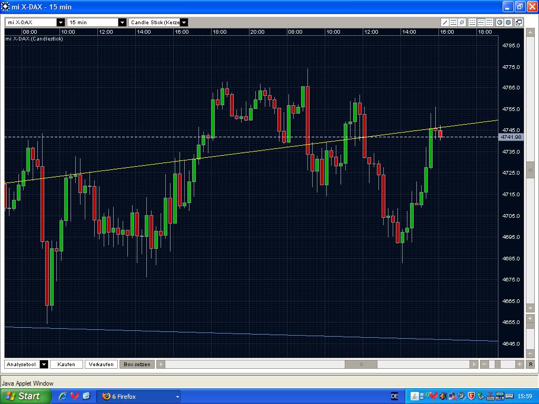The height and width of the screenshot is (404, 539).
Task: Open the Firefox taskbar group
Action: pyautogui.click(x=138, y=397)
